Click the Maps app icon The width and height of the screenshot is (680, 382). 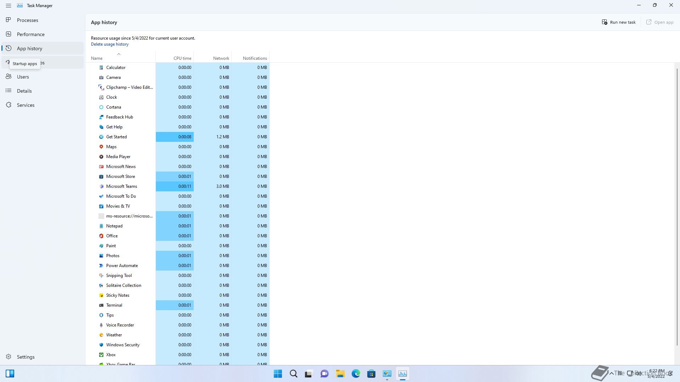101,147
